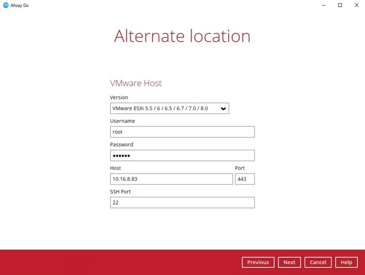
Task: Click the SSH Port label
Action: click(x=120, y=192)
